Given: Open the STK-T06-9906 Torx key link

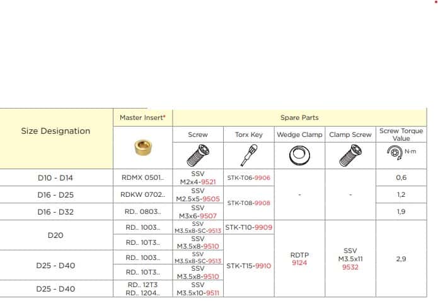Looking at the screenshot, I should point(248,178).
